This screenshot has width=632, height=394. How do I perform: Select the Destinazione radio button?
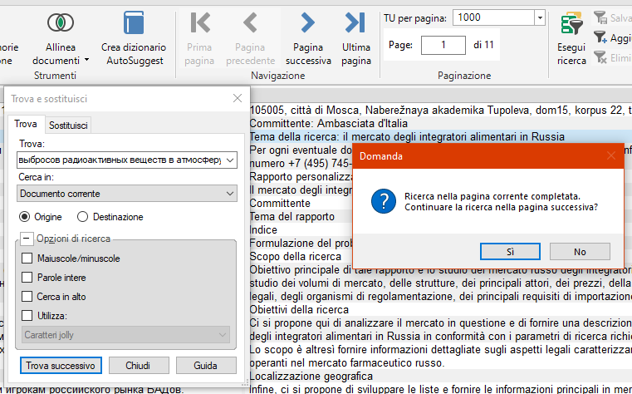(x=82, y=217)
